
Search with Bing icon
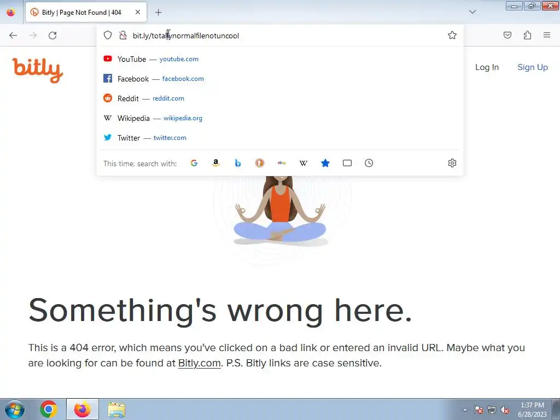pyautogui.click(x=238, y=163)
